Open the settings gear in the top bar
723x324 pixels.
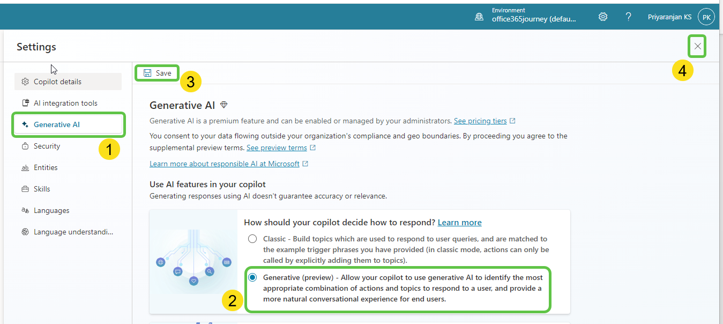tap(602, 16)
